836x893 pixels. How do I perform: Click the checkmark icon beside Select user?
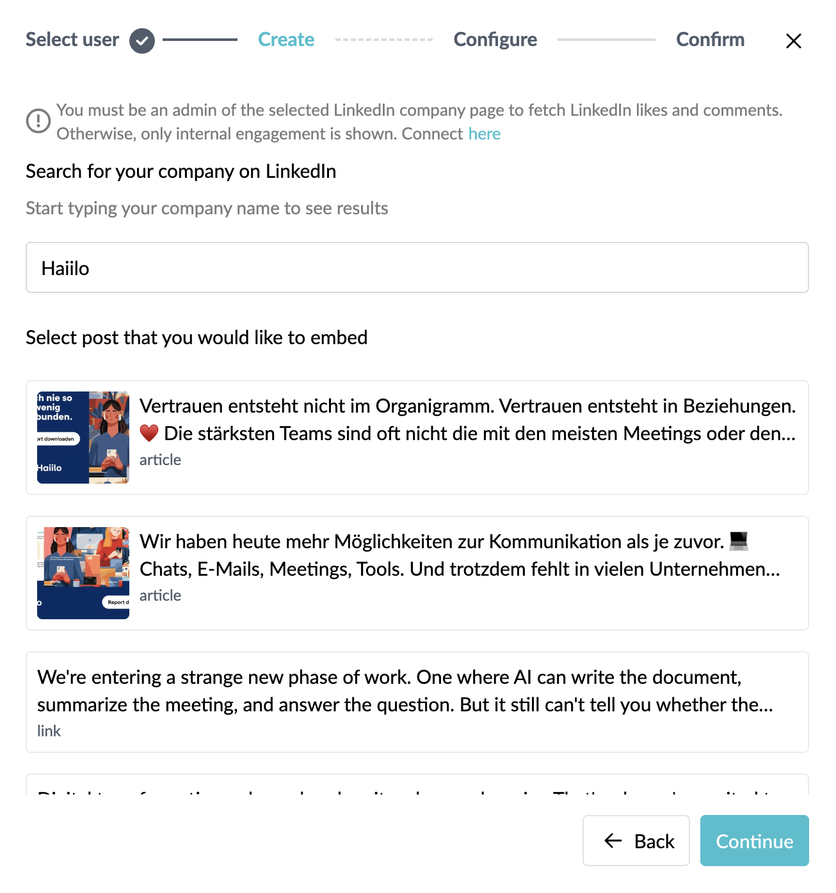tap(142, 41)
